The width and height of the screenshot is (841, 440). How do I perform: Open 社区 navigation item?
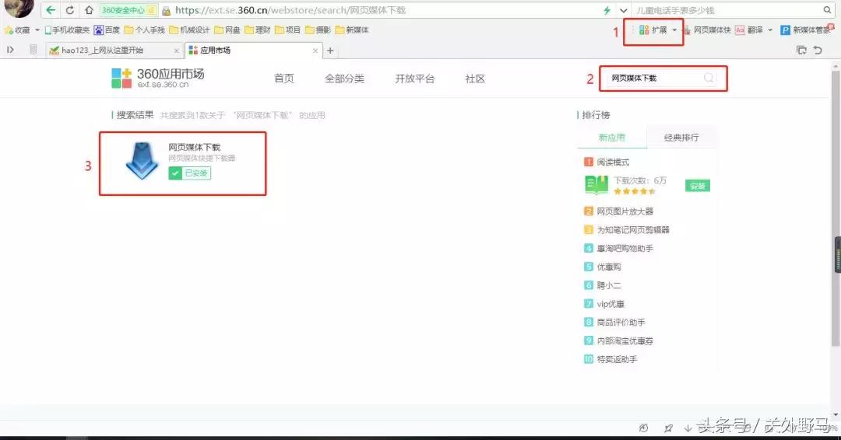(x=475, y=79)
